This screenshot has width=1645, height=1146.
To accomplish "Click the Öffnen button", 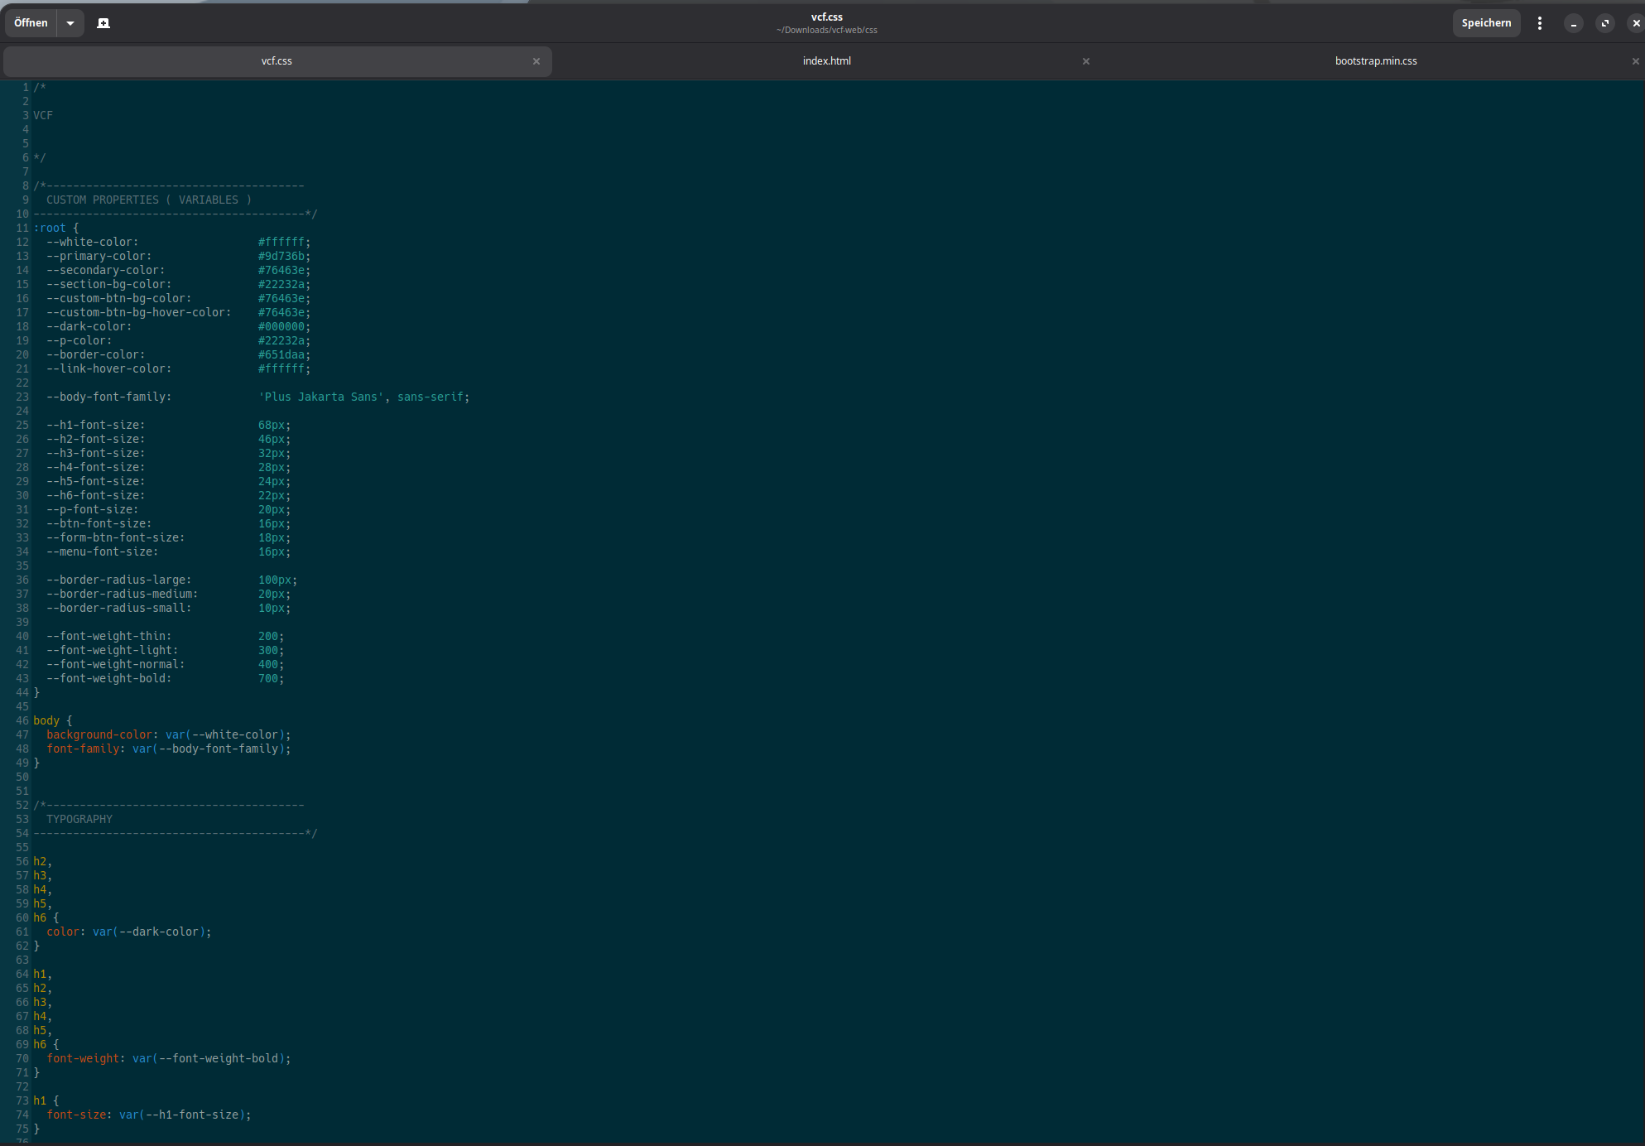I will tap(31, 23).
